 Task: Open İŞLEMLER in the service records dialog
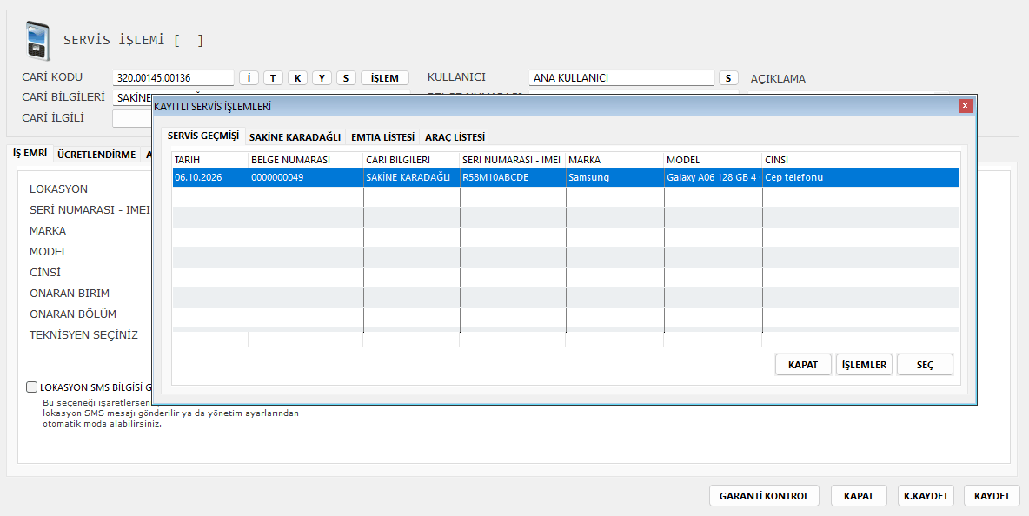[864, 365]
